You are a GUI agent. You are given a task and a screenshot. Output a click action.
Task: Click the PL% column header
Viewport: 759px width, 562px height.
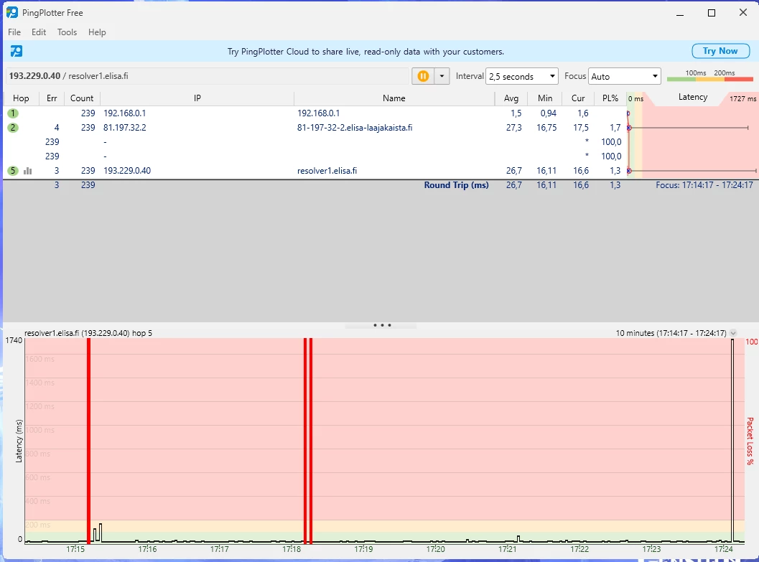[610, 98]
